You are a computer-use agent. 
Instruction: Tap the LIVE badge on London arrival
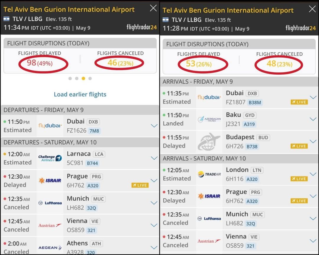coord(299,179)
